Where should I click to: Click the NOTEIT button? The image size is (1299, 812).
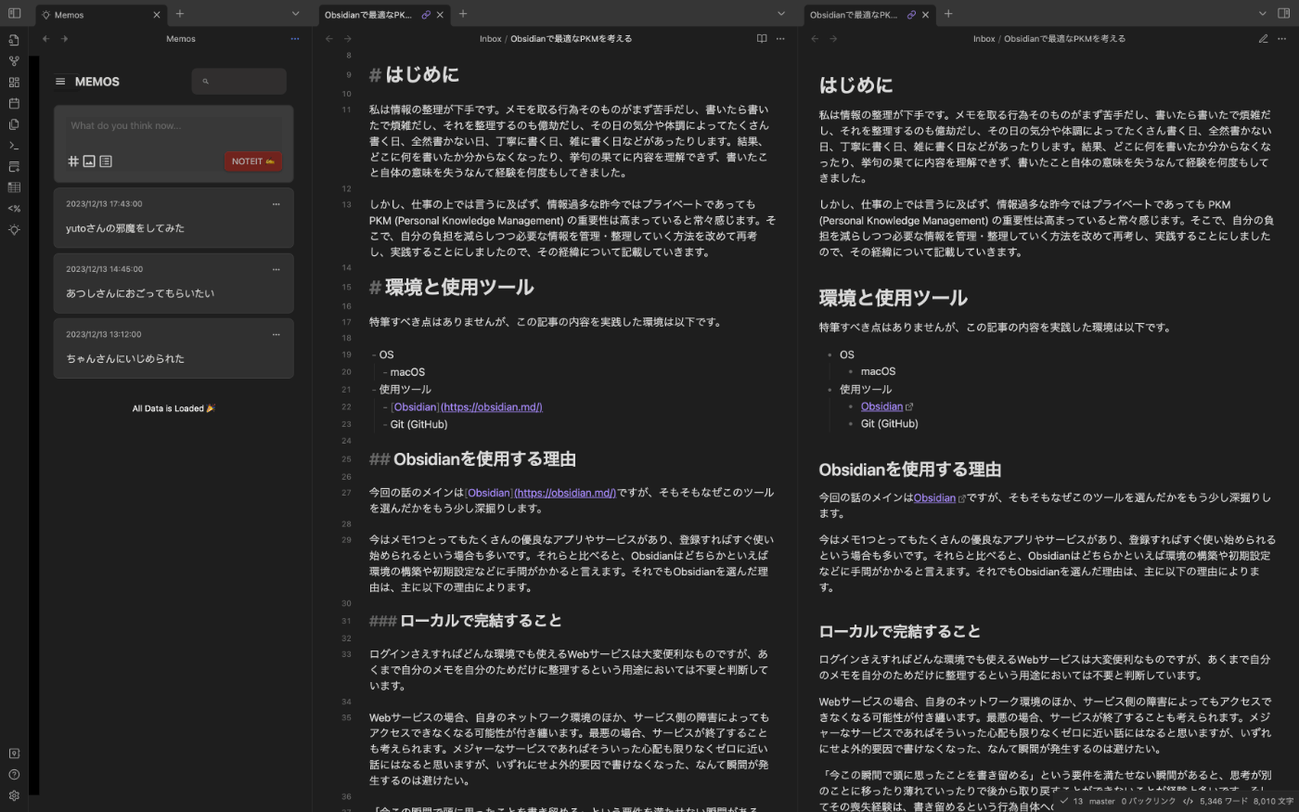pos(252,161)
